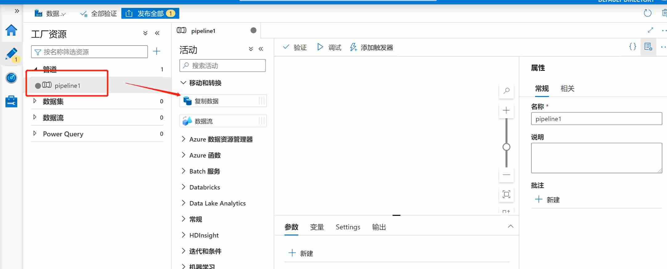Screen dimensions: 667x269
Task: Switch to the Settings tab
Action: (348, 227)
